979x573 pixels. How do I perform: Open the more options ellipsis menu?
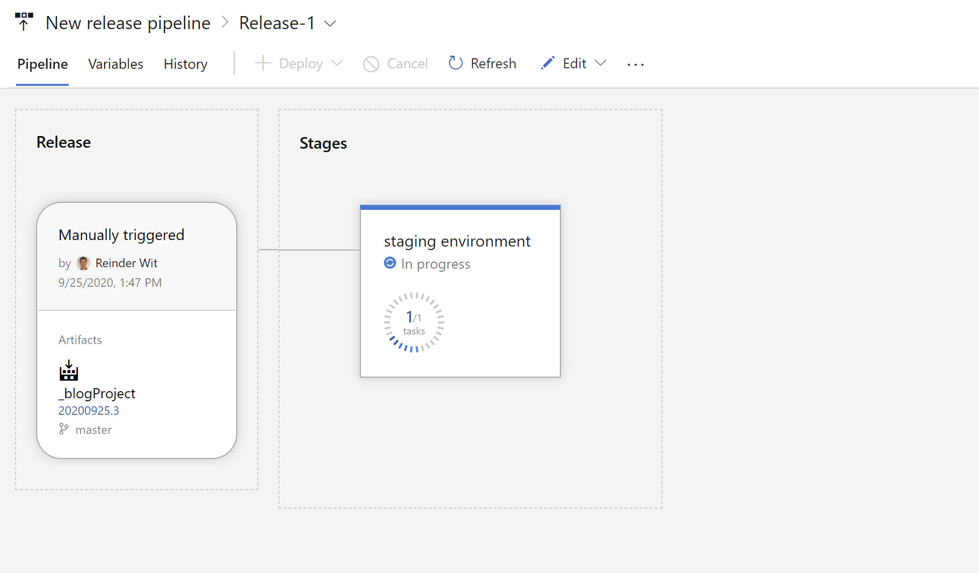point(635,64)
